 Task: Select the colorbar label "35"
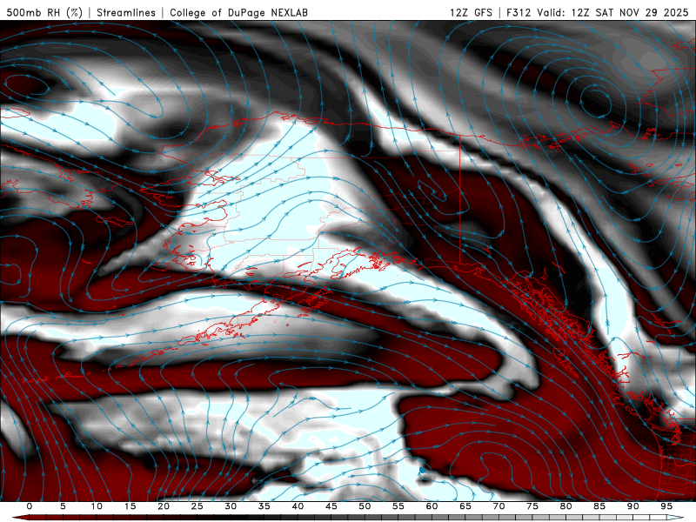click(264, 506)
